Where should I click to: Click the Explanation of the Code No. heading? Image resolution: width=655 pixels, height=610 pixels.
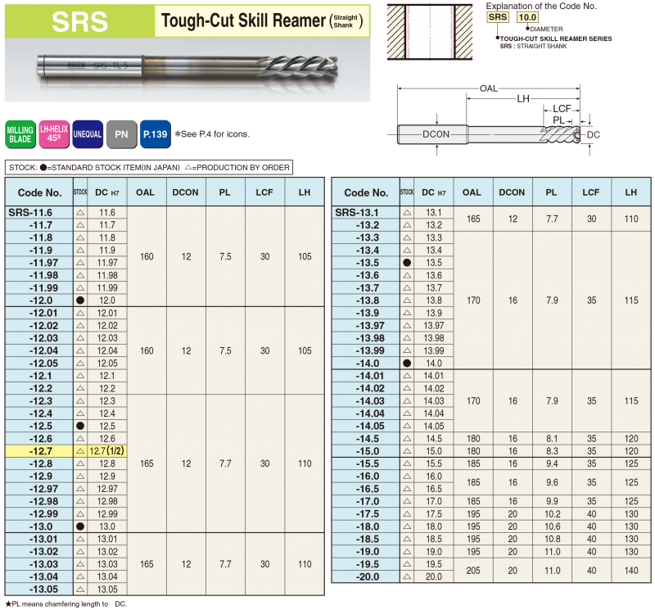click(x=541, y=7)
